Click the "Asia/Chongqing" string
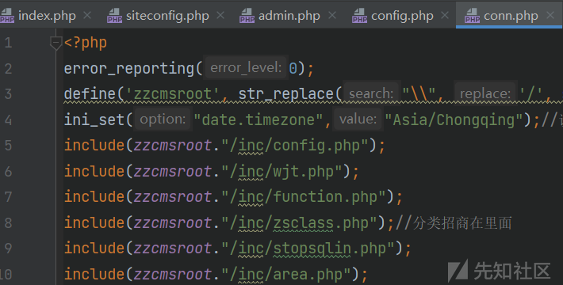 (x=454, y=120)
